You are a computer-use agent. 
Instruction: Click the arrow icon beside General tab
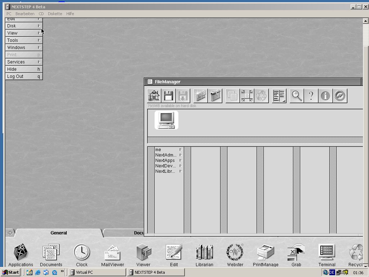(x=10, y=233)
